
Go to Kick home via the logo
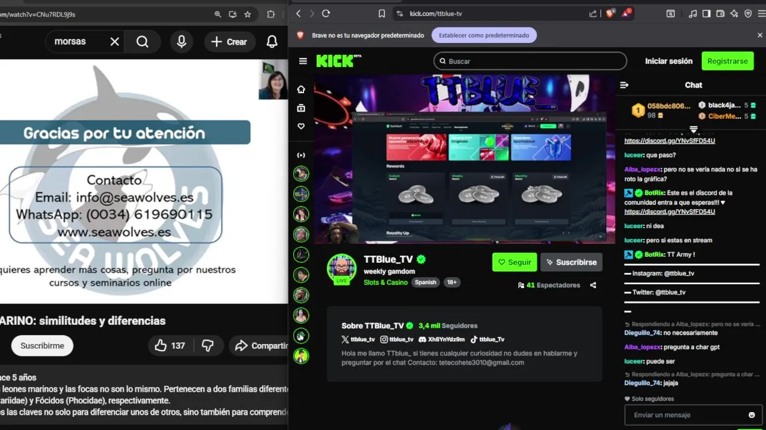click(x=339, y=60)
